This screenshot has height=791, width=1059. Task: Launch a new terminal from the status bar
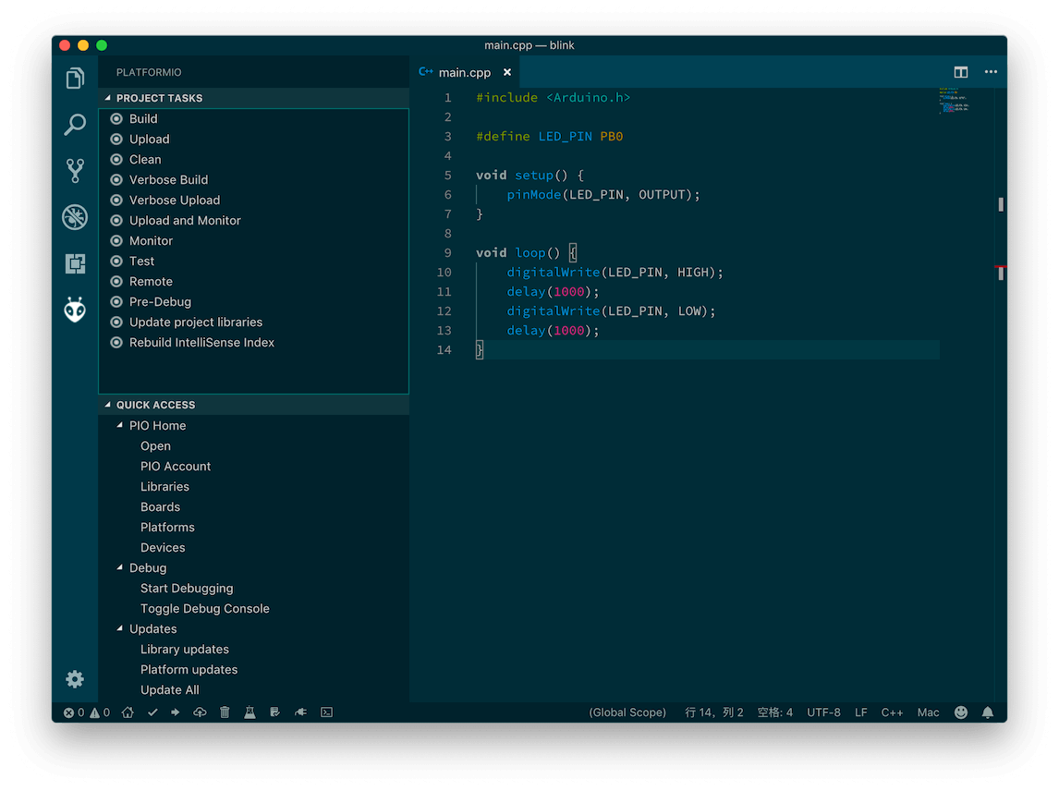pyautogui.click(x=326, y=712)
